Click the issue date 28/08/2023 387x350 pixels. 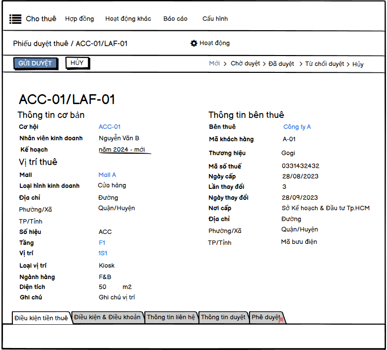point(300,176)
